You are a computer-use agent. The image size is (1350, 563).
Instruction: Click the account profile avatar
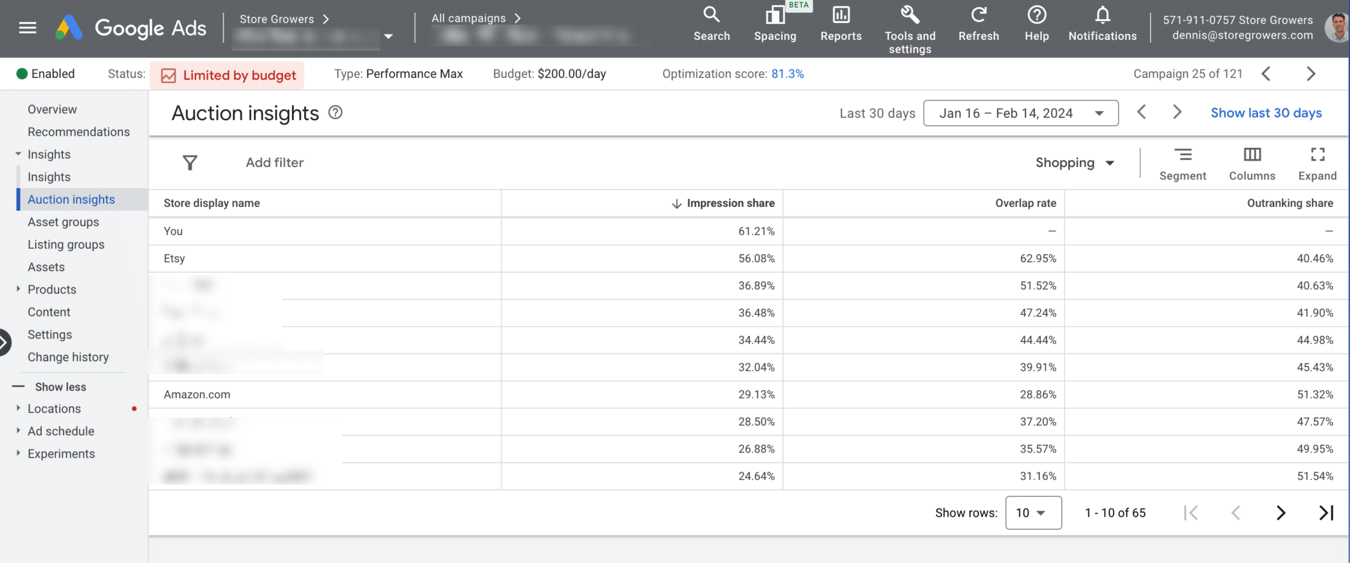(x=1337, y=28)
